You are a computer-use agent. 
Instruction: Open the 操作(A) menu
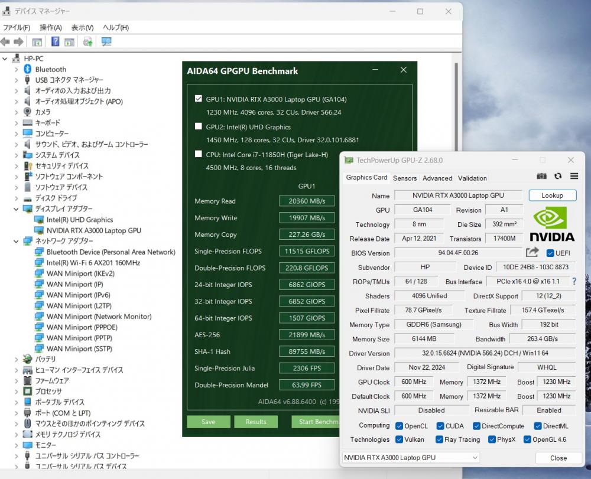(51, 27)
